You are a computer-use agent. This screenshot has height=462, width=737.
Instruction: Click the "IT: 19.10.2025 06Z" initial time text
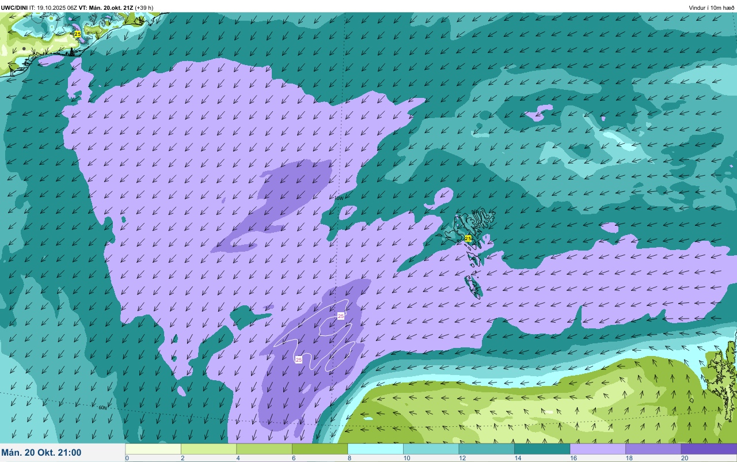pyautogui.click(x=53, y=7)
